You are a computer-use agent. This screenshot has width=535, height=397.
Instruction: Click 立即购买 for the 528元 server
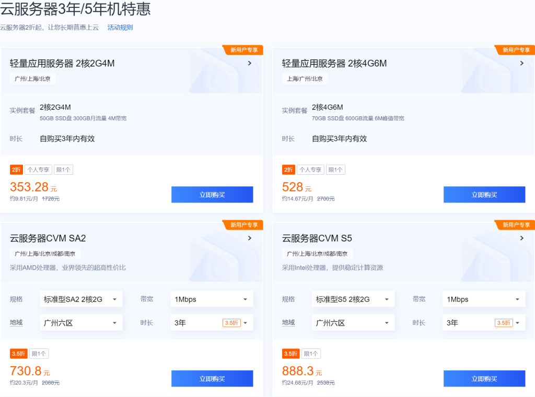(484, 195)
